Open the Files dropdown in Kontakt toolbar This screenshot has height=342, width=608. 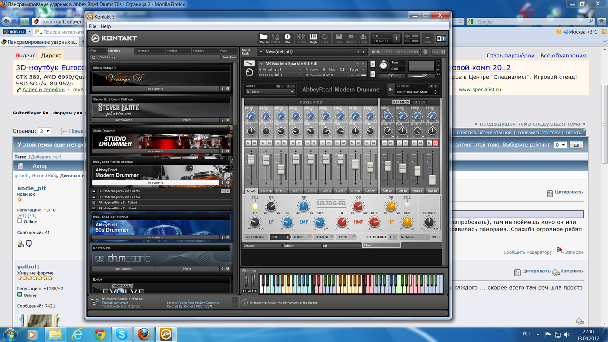click(338, 38)
